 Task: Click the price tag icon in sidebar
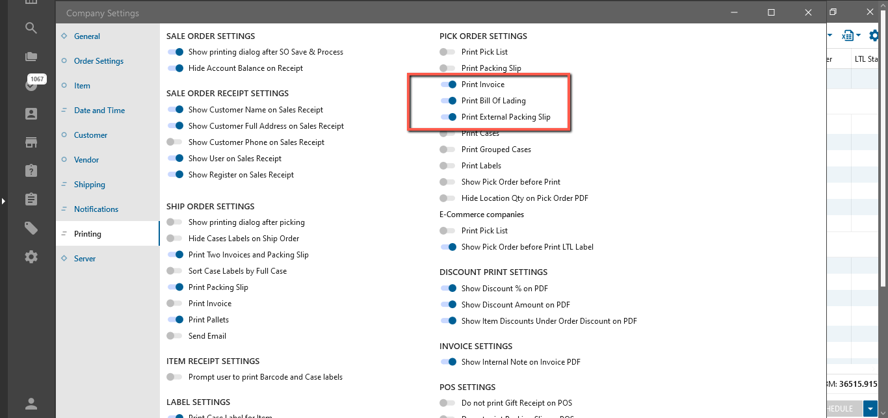click(31, 228)
